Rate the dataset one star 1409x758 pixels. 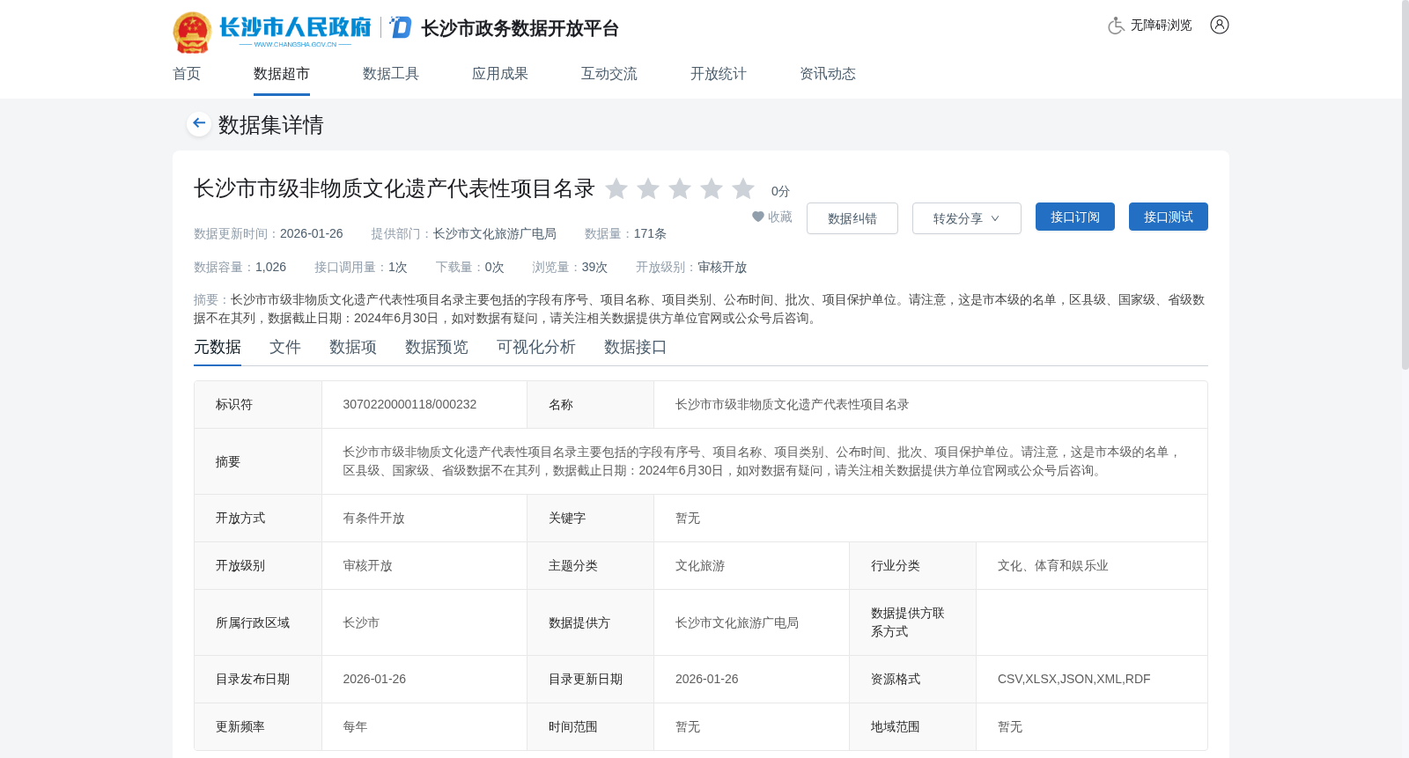click(x=616, y=188)
